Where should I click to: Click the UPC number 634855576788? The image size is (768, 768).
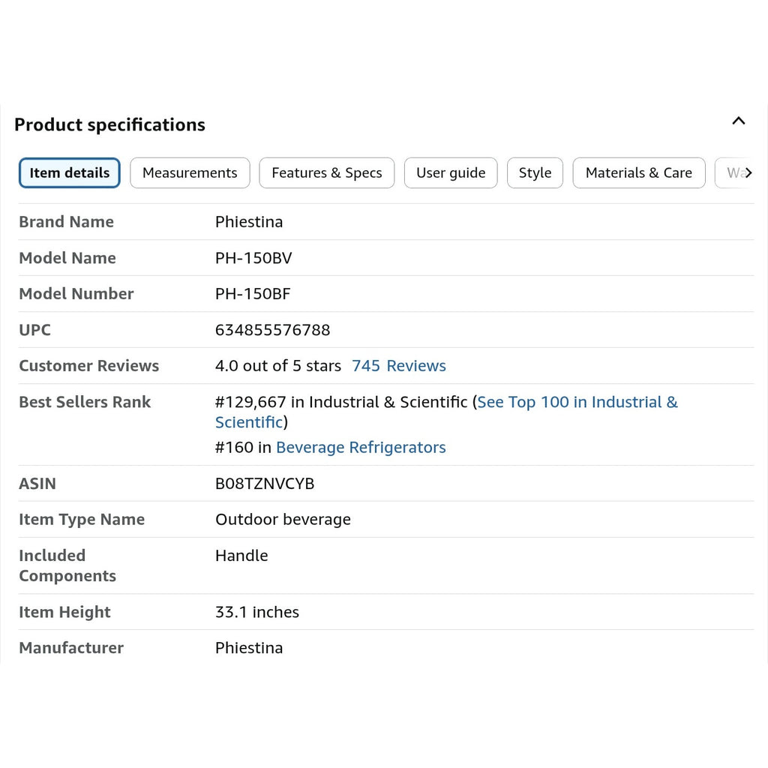[273, 330]
